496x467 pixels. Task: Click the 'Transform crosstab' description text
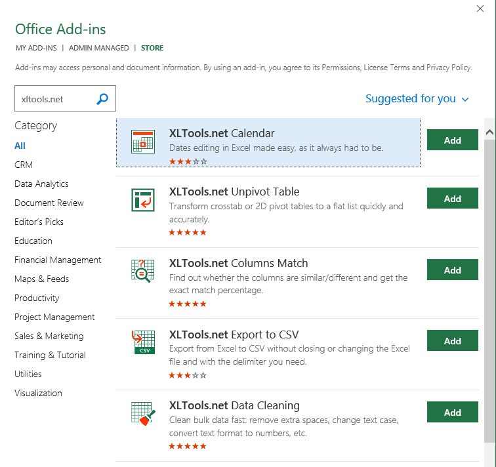click(286, 213)
